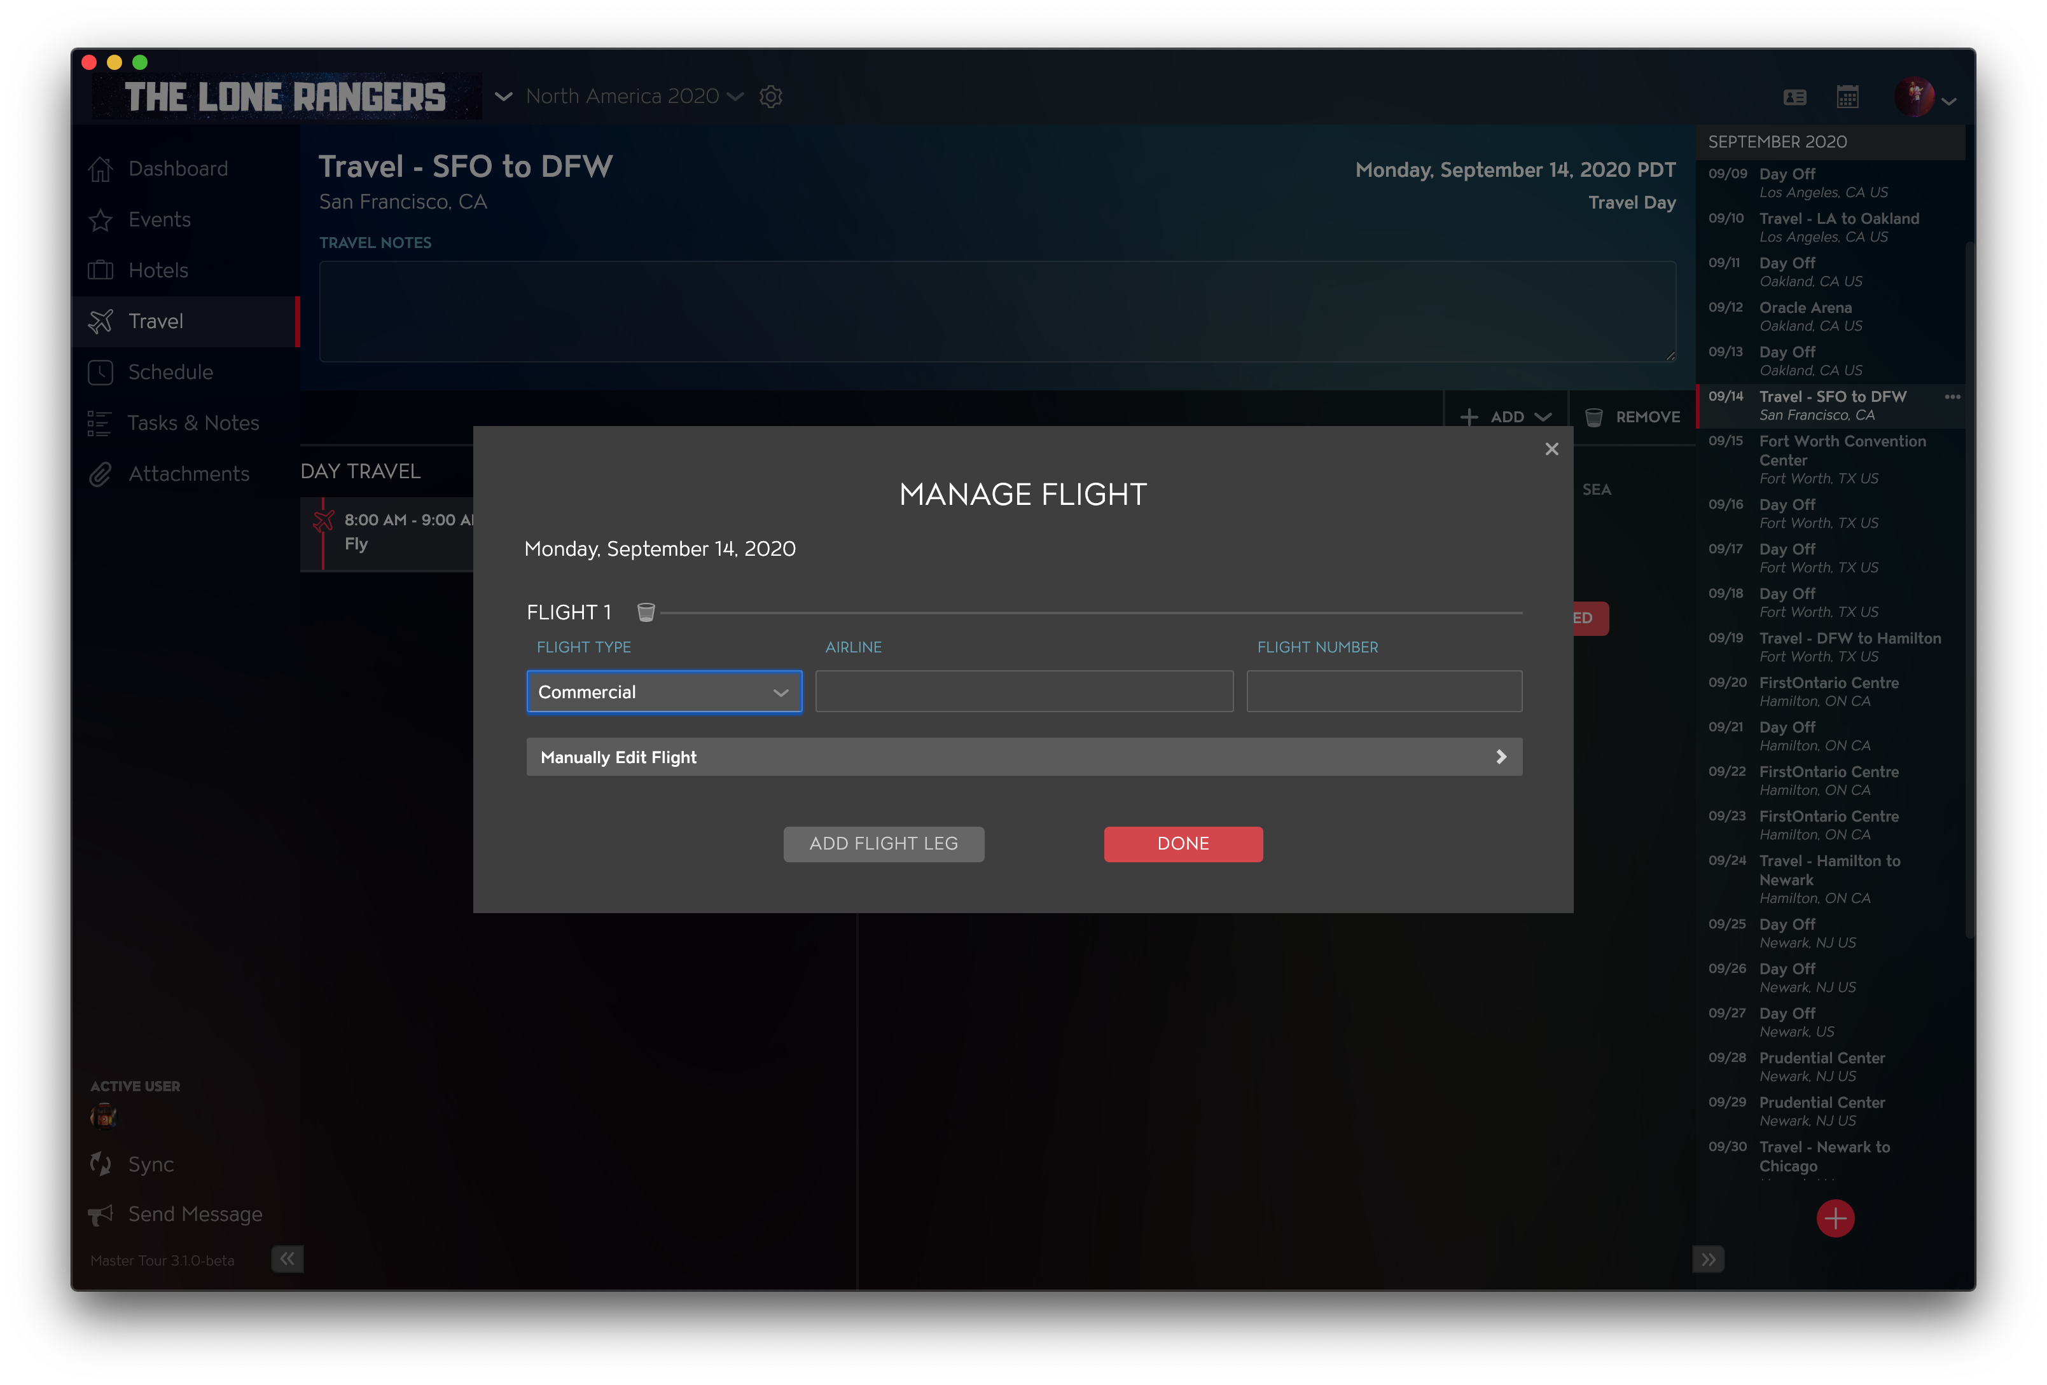Open the calendar icon in header
This screenshot has height=1385, width=2047.
click(1848, 97)
